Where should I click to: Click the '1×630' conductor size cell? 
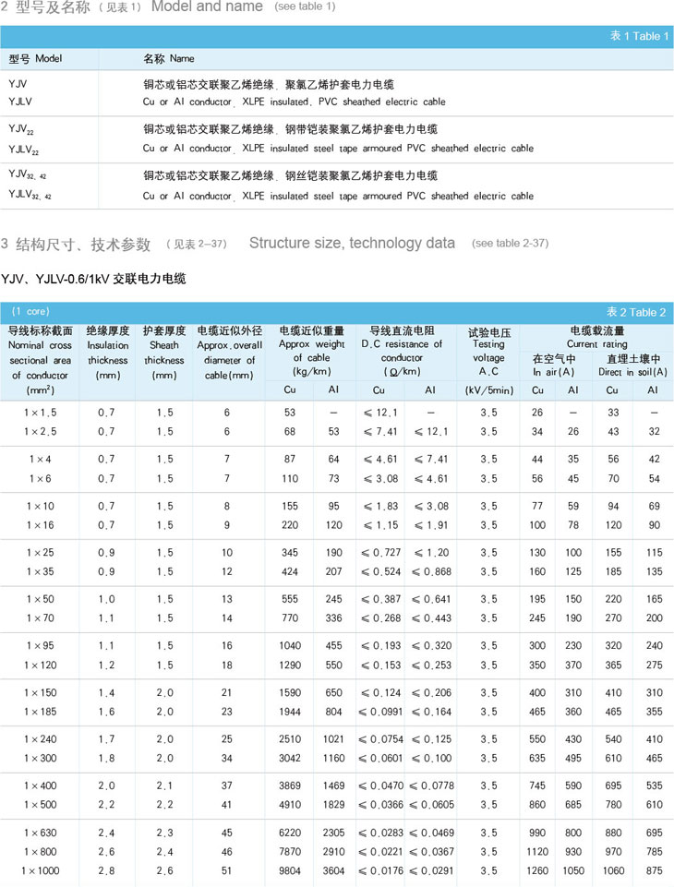(41, 833)
